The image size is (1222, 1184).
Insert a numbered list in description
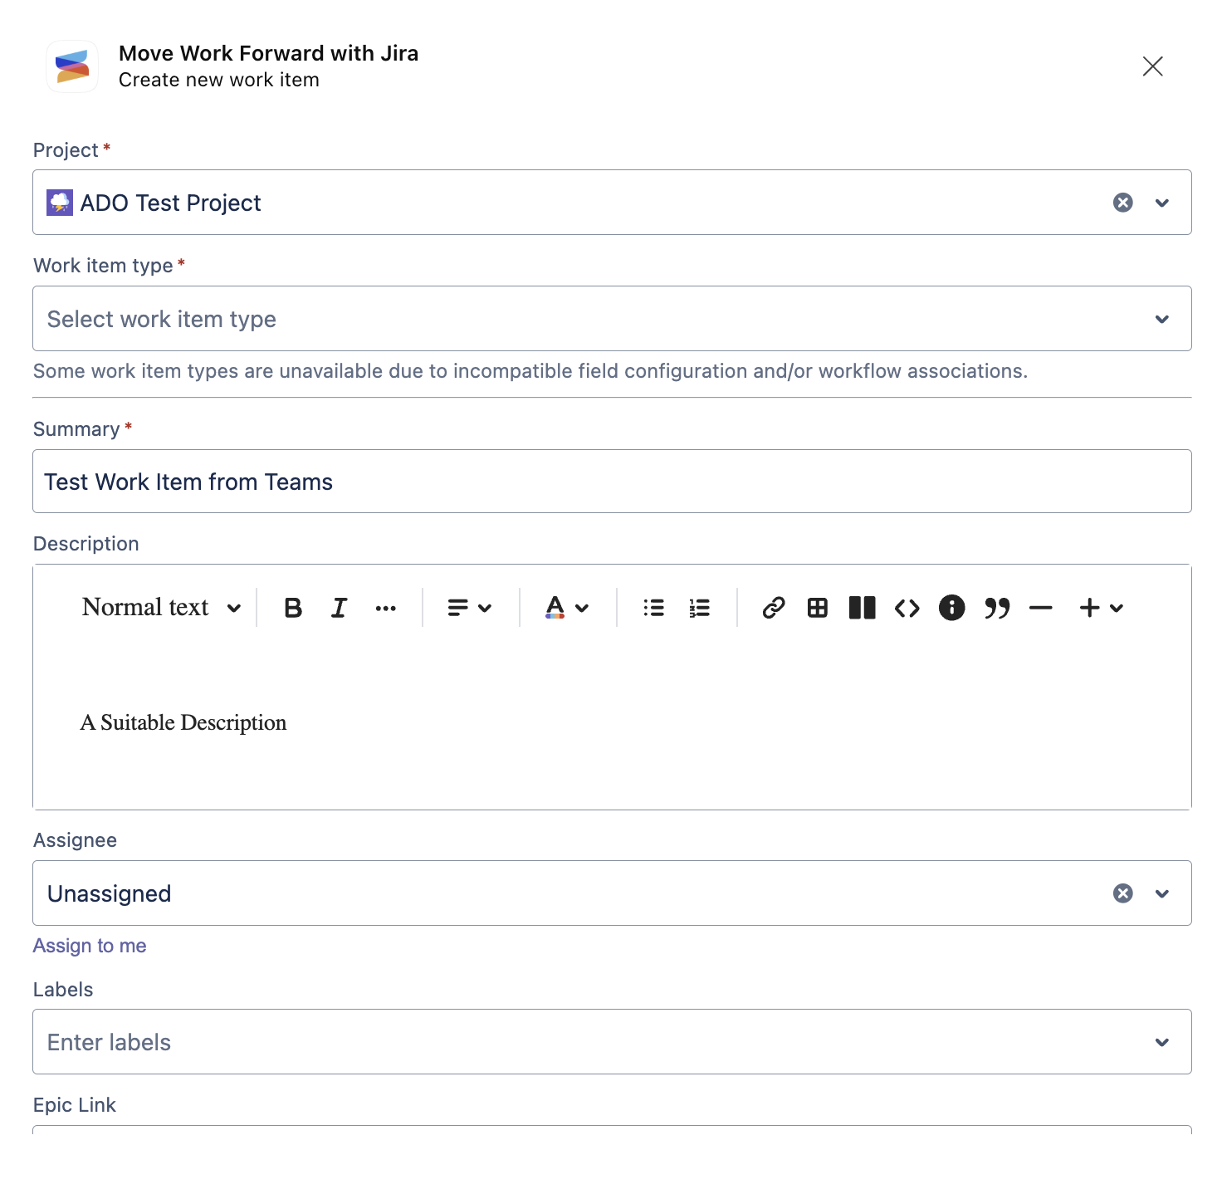pyautogui.click(x=700, y=608)
